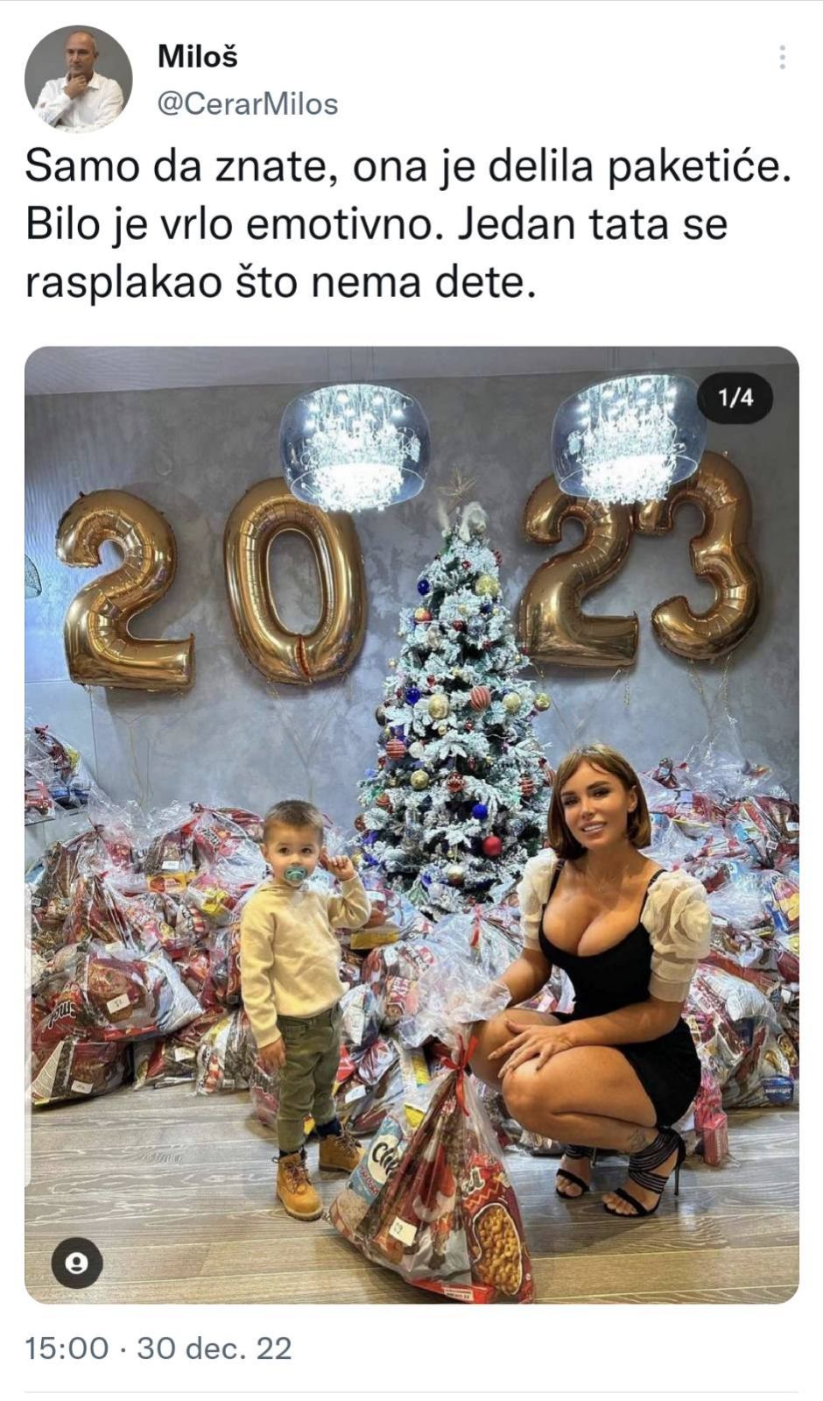The width and height of the screenshot is (823, 1401).
Task: Open the three-dot more options menu
Action: point(782,58)
